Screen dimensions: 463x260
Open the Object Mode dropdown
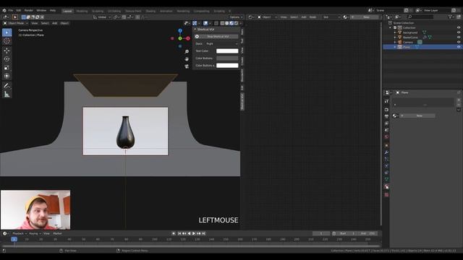coord(16,23)
